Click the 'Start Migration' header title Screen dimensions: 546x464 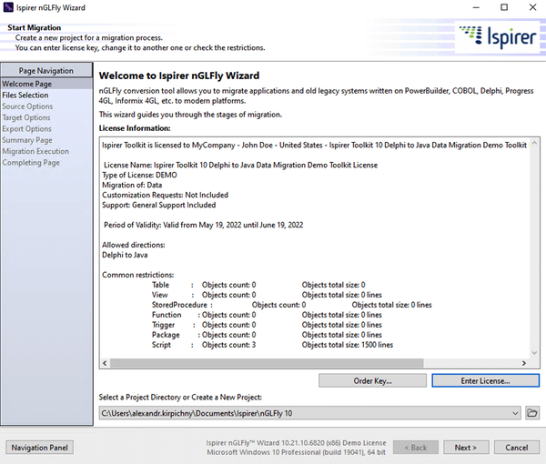point(35,27)
